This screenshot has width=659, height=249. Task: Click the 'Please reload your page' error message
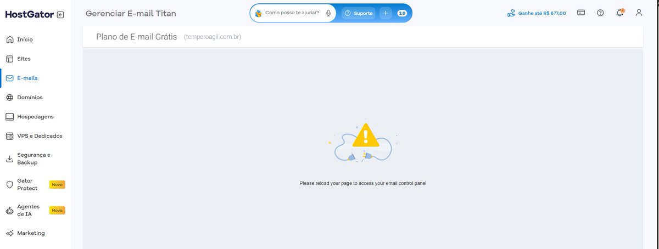click(363, 183)
